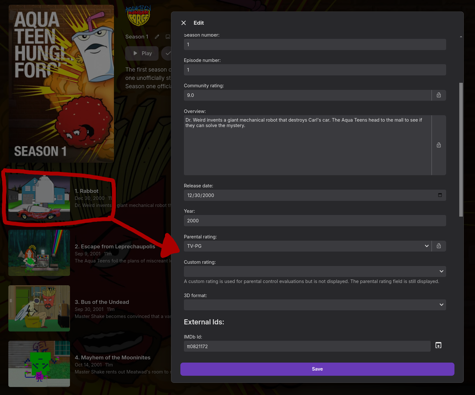Toggle the Community rating lock icon
Screen dimensions: 475x395
tap(439, 95)
